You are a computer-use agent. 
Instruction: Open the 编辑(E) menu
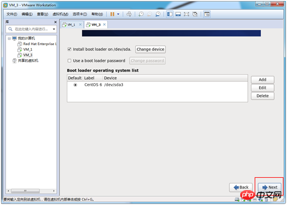click(27, 14)
